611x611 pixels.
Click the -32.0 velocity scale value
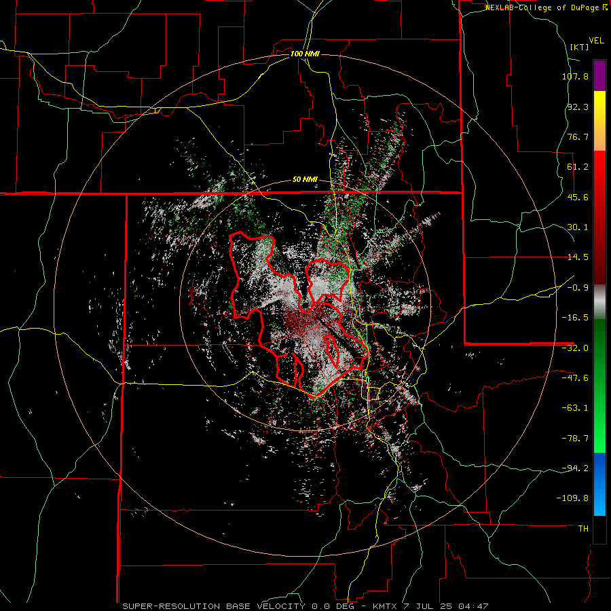click(x=575, y=348)
